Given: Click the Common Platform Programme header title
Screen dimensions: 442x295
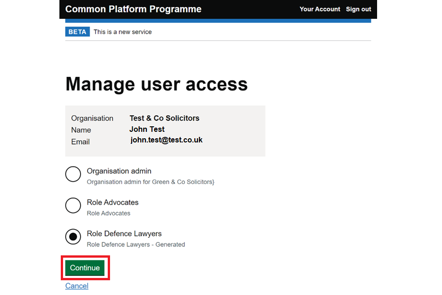Looking at the screenshot, I should [133, 9].
